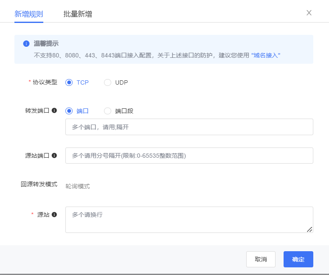329x275 pixels.
Task: Focus the 转发端口 multi-port input field
Action: [189, 127]
